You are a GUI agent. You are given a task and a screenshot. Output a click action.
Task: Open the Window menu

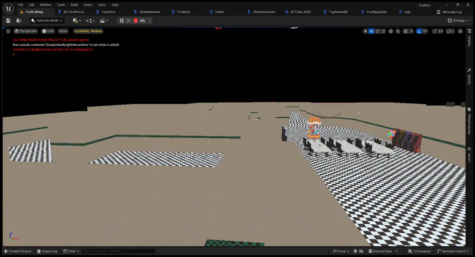click(x=45, y=5)
